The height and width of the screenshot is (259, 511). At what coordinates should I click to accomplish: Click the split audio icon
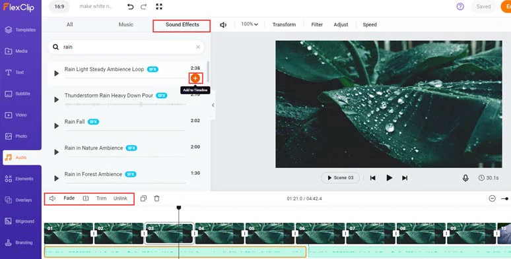pos(86,198)
